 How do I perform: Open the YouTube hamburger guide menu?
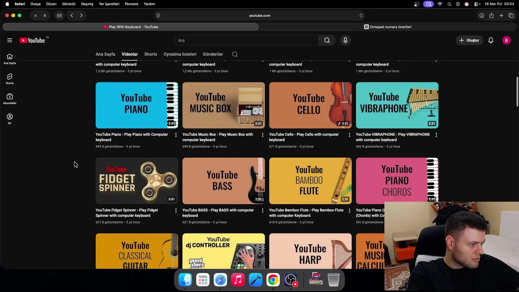10,40
